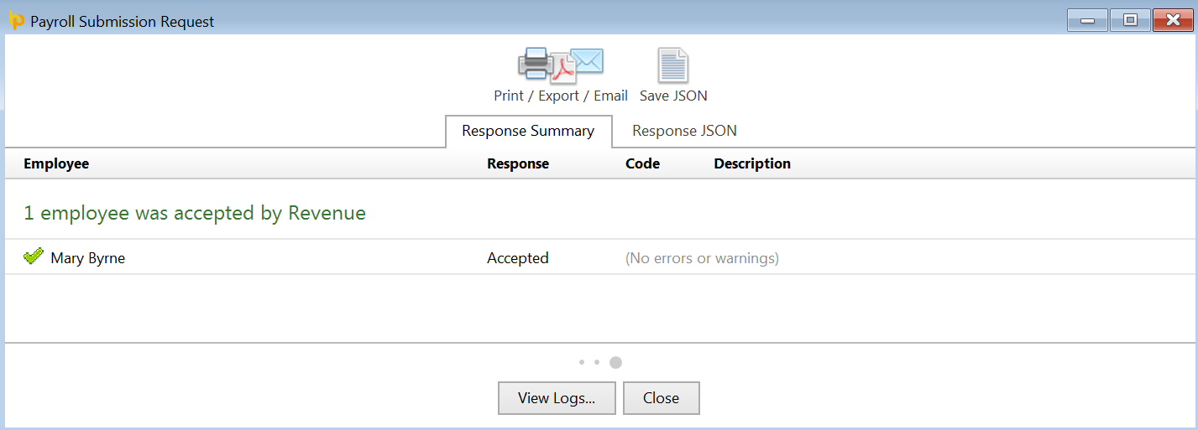Screen dimensions: 1198x430
Task: Select the Mary Byrne employee row
Action: coord(599,257)
